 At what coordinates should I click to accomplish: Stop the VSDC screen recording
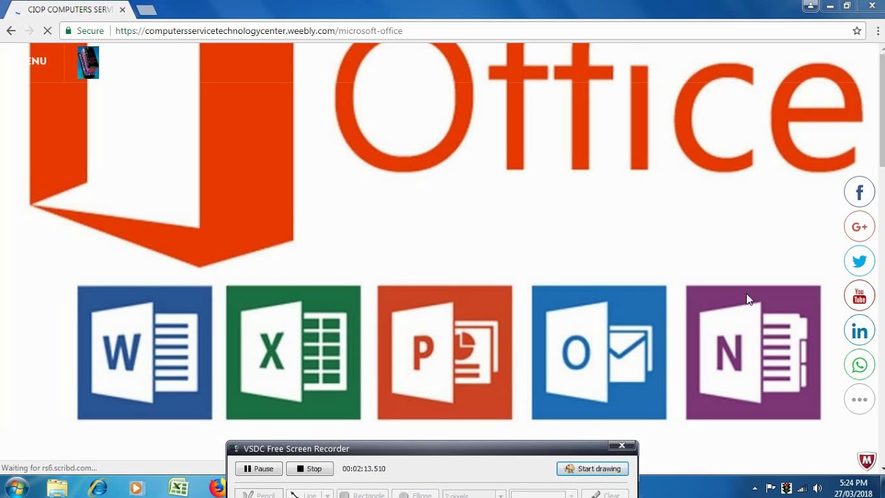click(310, 468)
